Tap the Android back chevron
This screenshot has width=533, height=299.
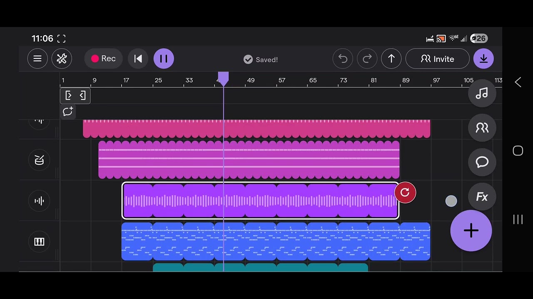pos(518,82)
